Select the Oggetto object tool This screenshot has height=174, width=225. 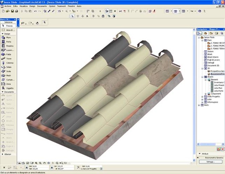(x=8, y=88)
